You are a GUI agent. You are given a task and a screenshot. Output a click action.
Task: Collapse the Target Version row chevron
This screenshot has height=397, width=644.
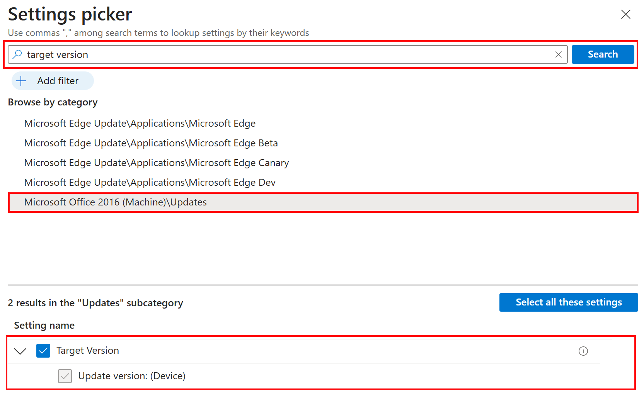[20, 351]
